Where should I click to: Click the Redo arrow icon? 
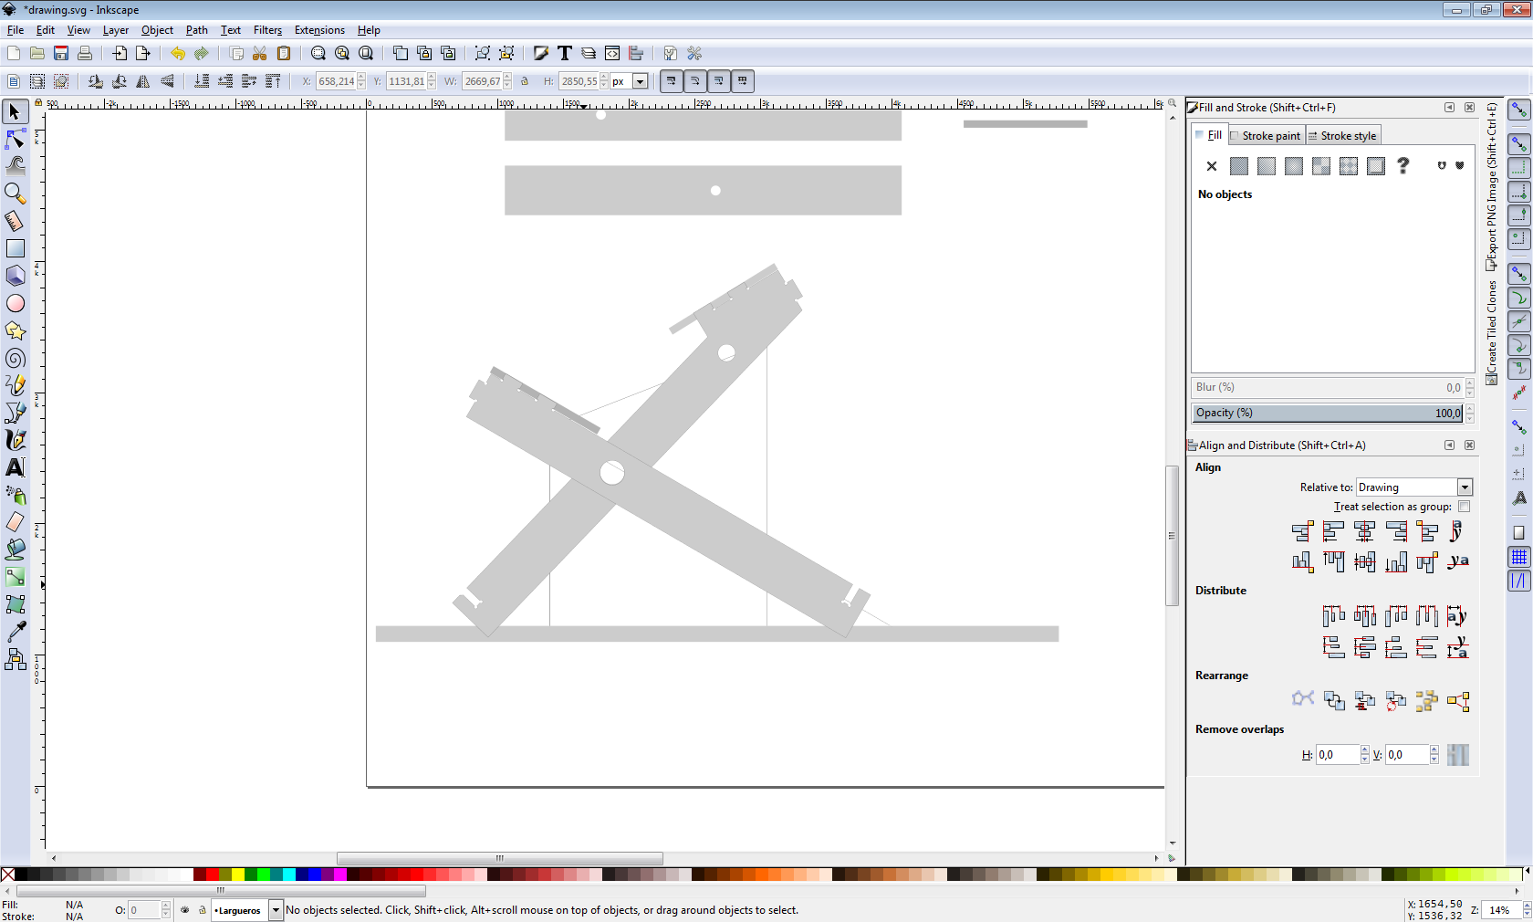202,53
